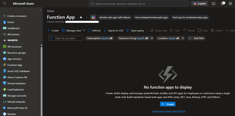235x116 pixels.
Task: Open Monitor in the sidebar
Action: [10, 114]
